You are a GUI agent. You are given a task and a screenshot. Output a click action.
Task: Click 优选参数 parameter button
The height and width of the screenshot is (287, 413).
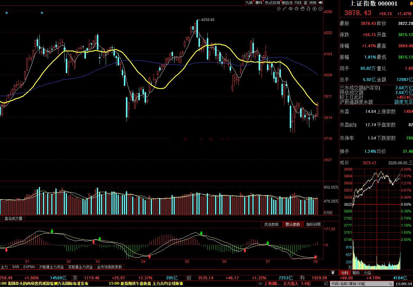click(x=272, y=224)
